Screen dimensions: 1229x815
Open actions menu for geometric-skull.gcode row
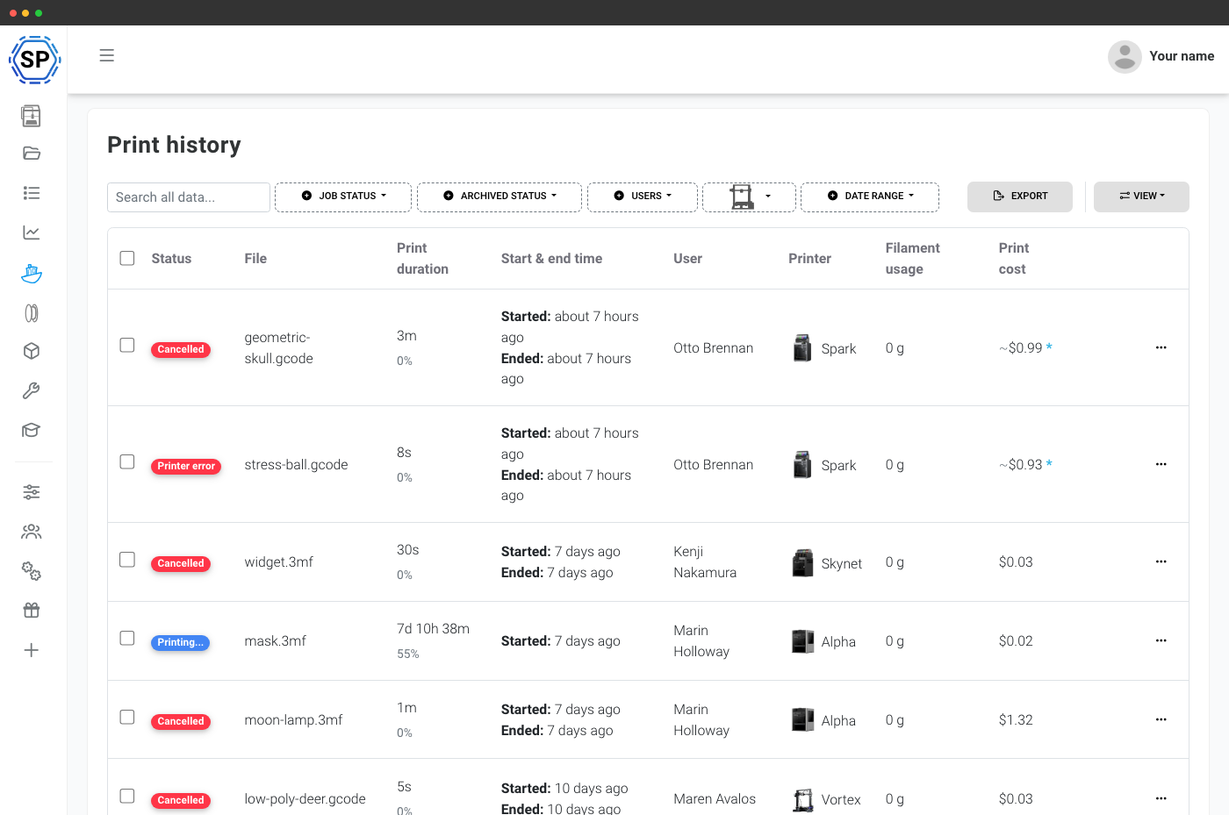coord(1161,347)
